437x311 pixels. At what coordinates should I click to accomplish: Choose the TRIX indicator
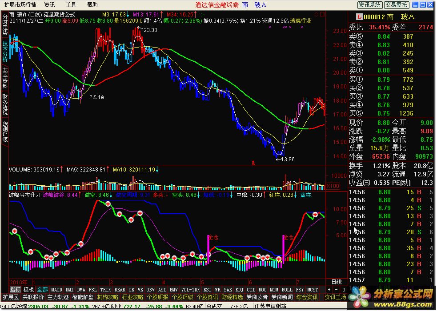tap(106, 290)
